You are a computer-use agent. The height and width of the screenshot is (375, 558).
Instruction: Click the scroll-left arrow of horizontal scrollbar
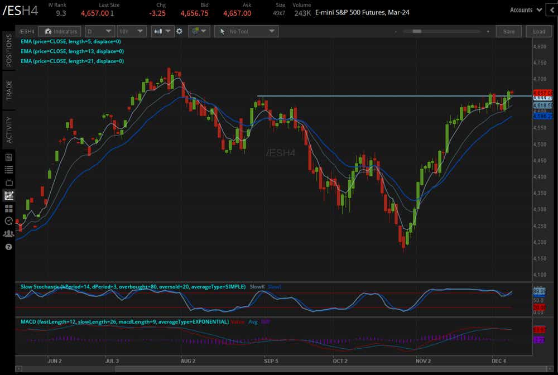[x=19, y=369]
